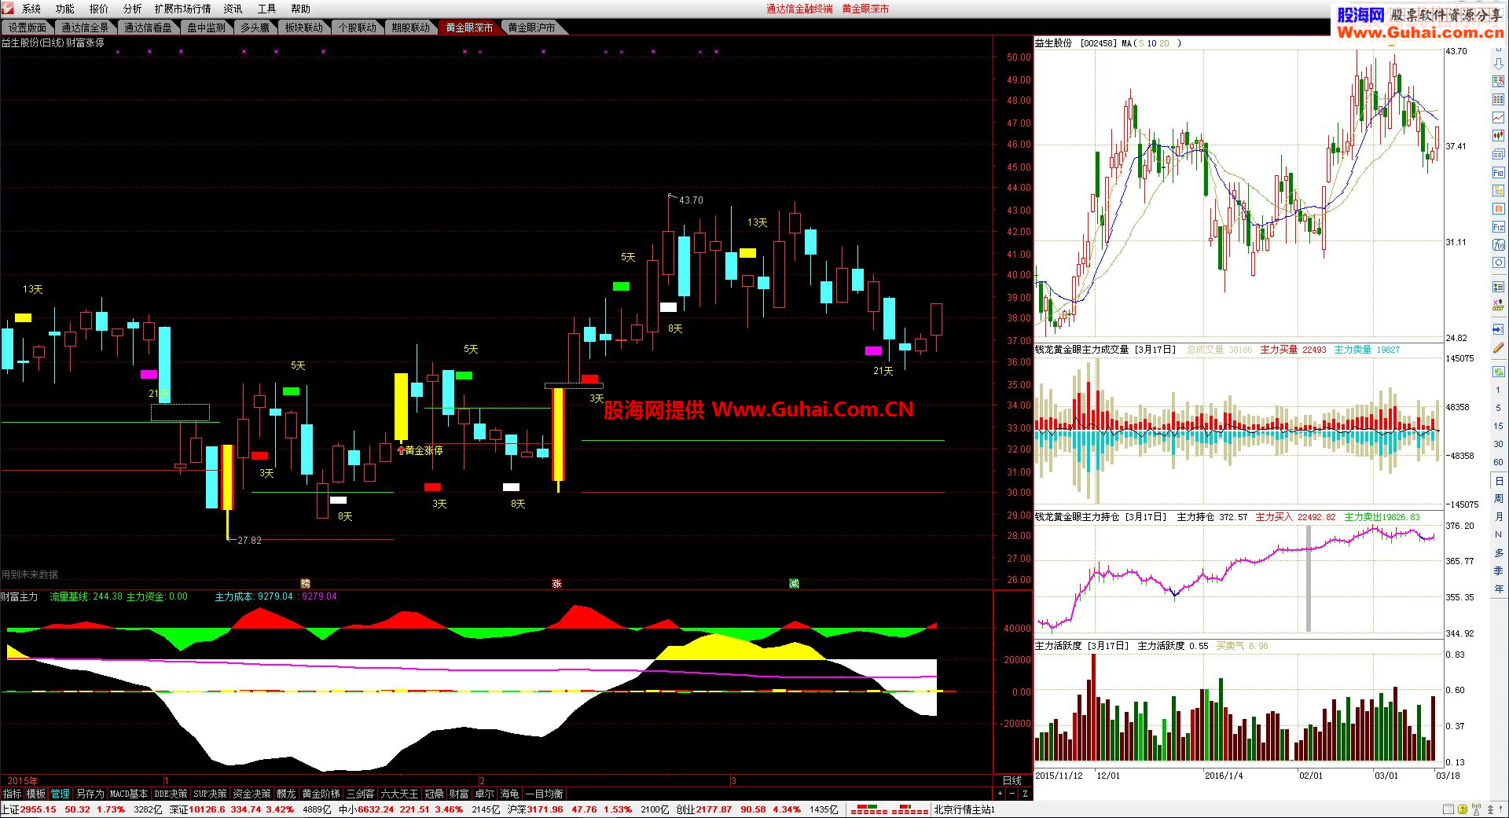Screen dimensions: 1509x818
Task: Click the yellow coin icon in status bar
Action: pyautogui.click(x=1463, y=809)
